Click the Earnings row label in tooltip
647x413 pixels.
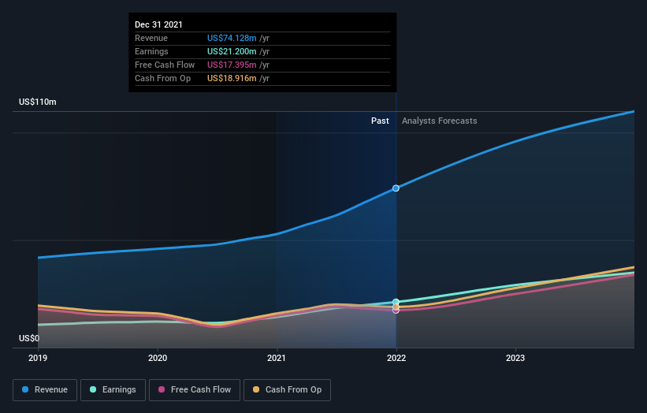[151, 51]
